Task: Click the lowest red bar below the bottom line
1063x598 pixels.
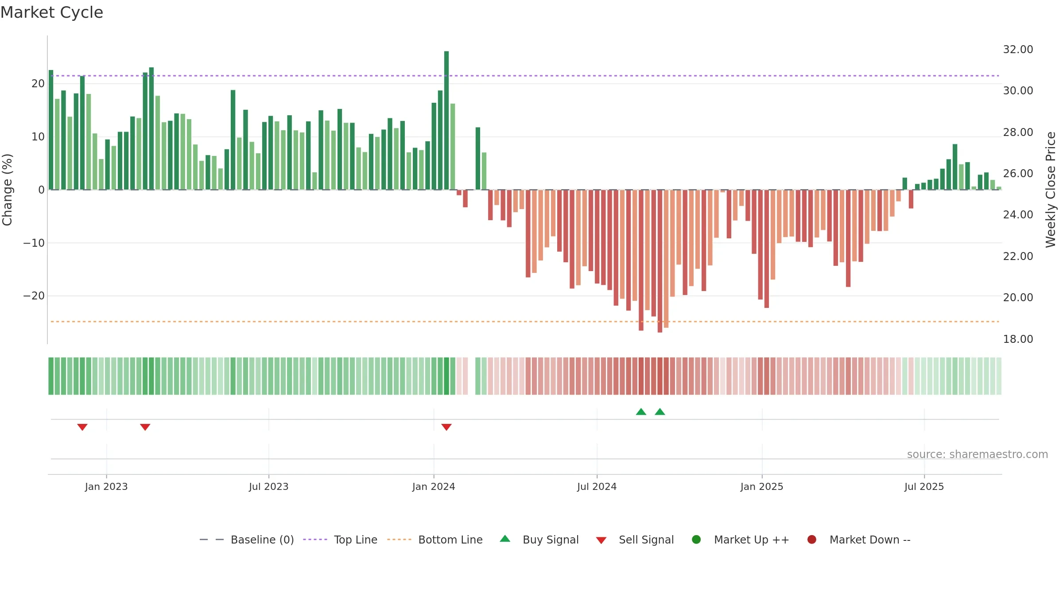Action: tap(660, 261)
